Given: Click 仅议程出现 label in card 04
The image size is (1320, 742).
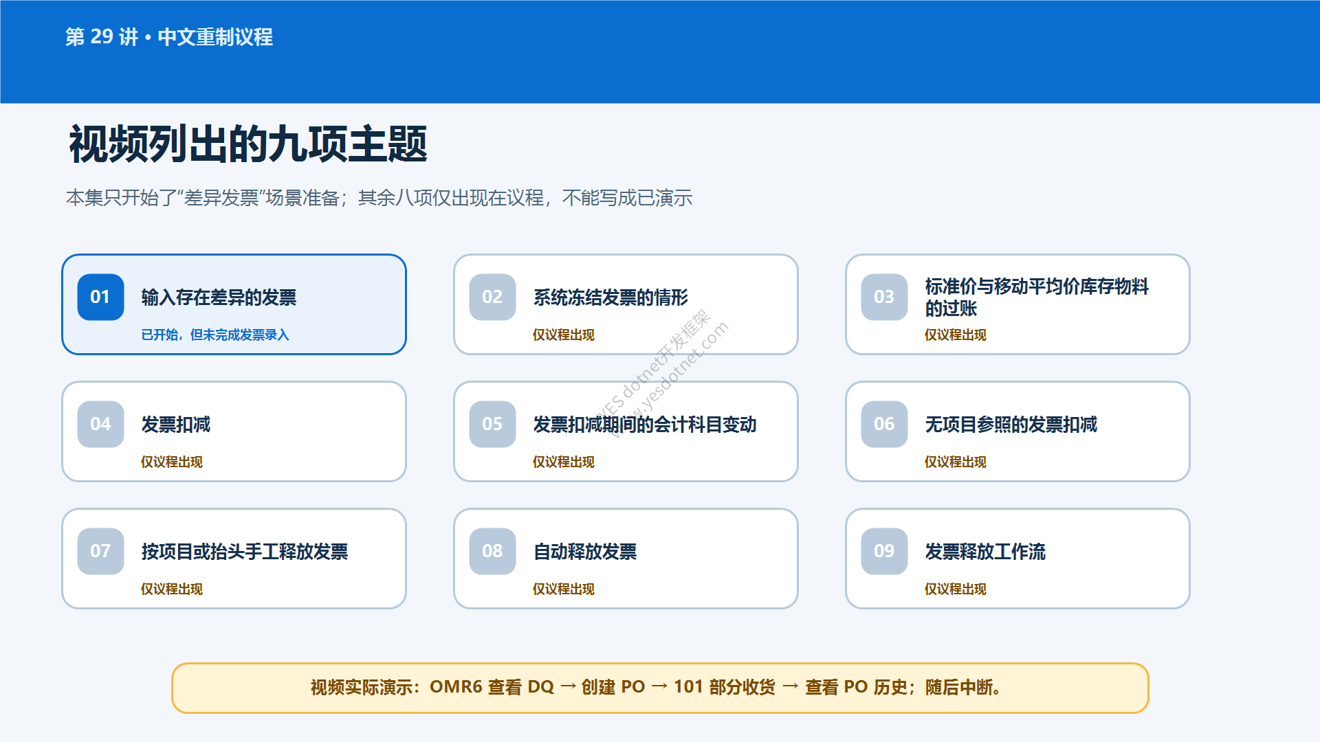Looking at the screenshot, I should click(x=172, y=462).
